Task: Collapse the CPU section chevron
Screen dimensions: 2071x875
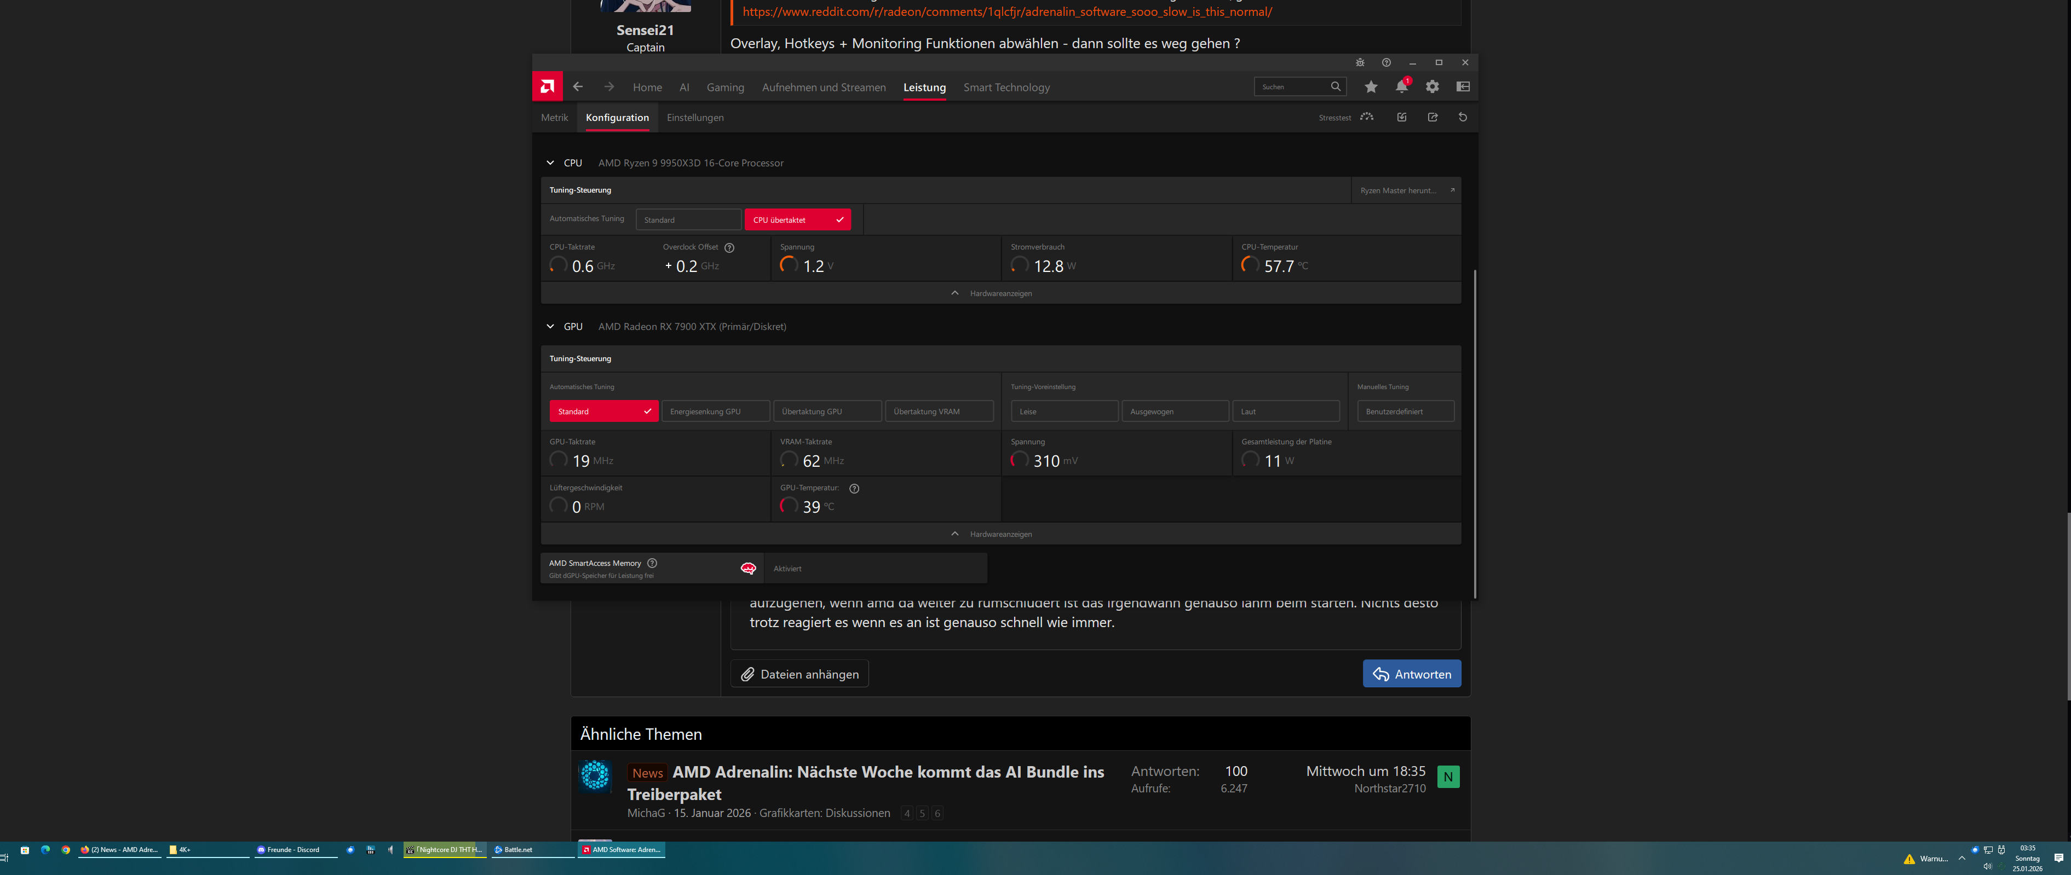Action: [x=550, y=163]
